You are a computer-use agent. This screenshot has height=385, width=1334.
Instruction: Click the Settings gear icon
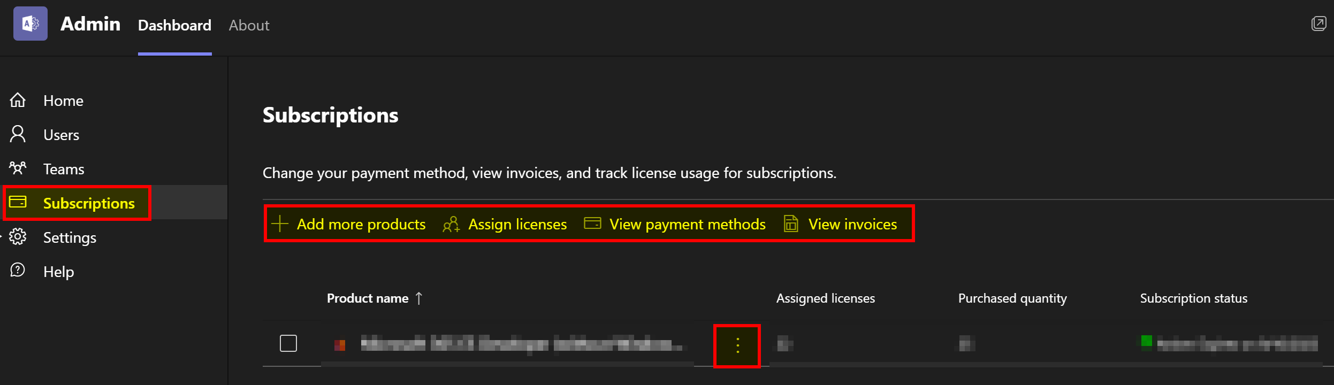coord(18,236)
